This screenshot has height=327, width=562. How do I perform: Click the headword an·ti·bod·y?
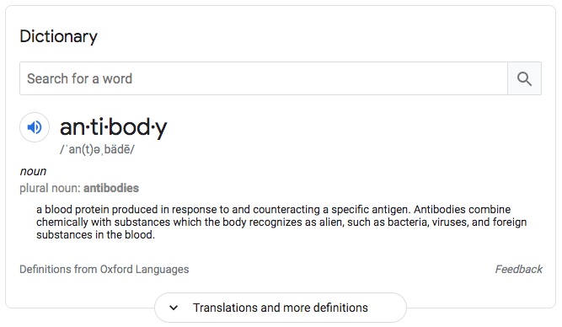pos(113,127)
